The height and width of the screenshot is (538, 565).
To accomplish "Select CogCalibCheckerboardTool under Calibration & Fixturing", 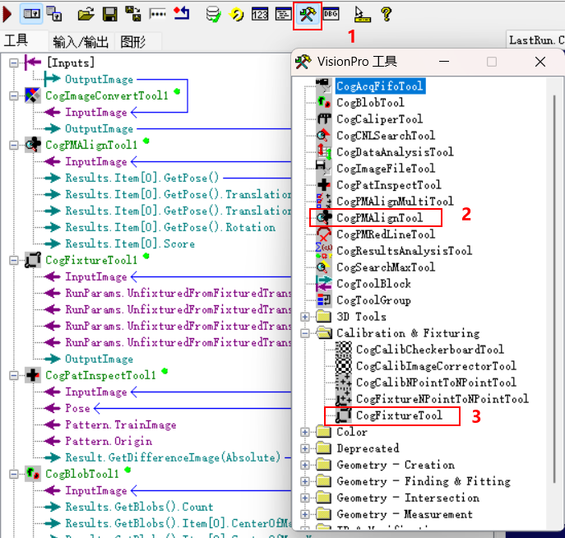I will click(x=429, y=350).
